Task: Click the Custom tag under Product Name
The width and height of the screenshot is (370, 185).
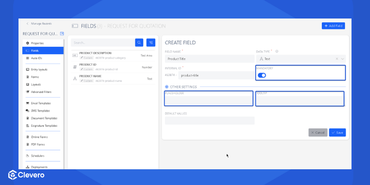Action: tap(86, 81)
